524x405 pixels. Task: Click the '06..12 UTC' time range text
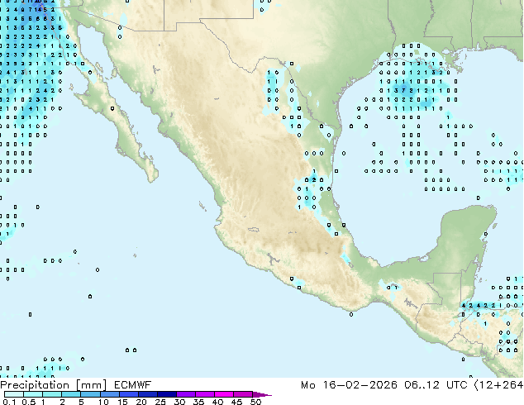[436, 385]
